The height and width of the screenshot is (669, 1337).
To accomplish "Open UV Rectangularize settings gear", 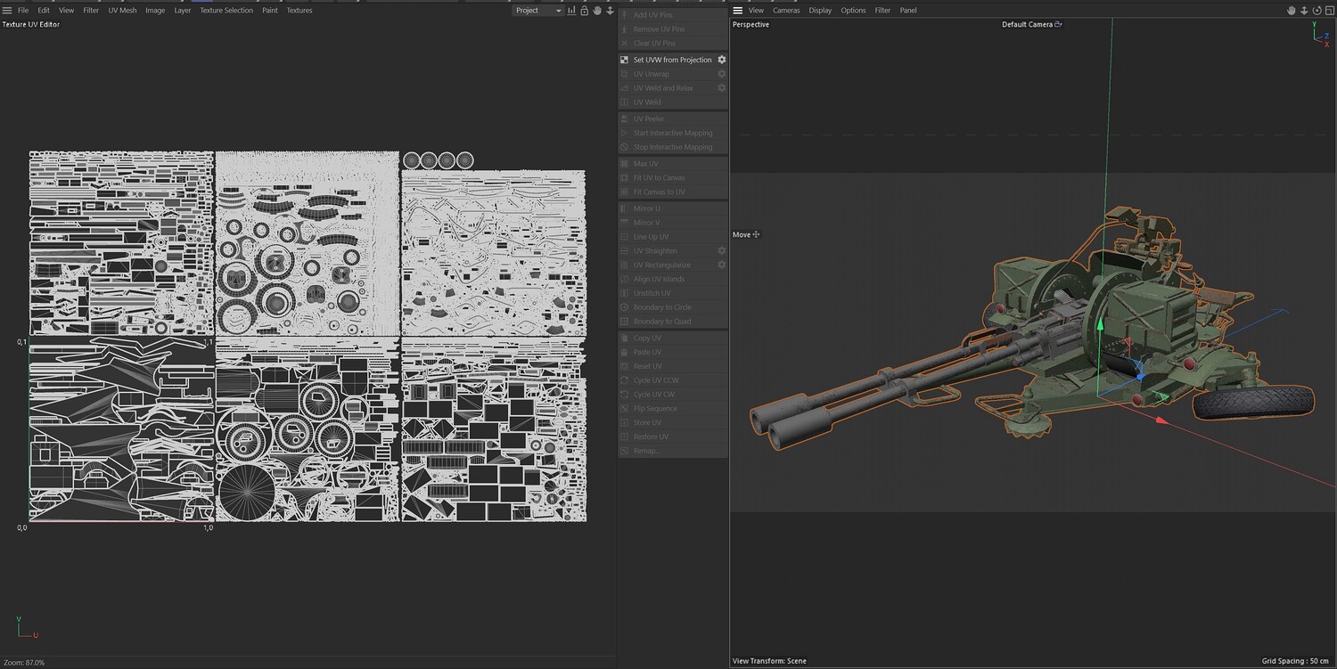I will coord(722,265).
